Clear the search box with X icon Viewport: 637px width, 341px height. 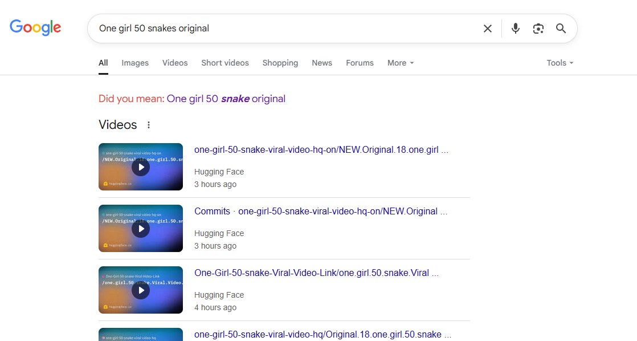(x=487, y=29)
